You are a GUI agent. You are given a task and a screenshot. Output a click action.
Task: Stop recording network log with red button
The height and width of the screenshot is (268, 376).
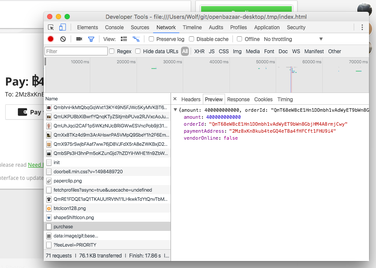pyautogui.click(x=51, y=39)
